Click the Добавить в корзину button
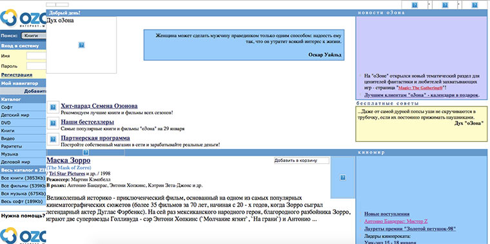490x244 pixels. [x=301, y=161]
